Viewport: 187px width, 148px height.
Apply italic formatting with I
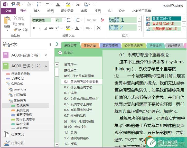[40, 28]
